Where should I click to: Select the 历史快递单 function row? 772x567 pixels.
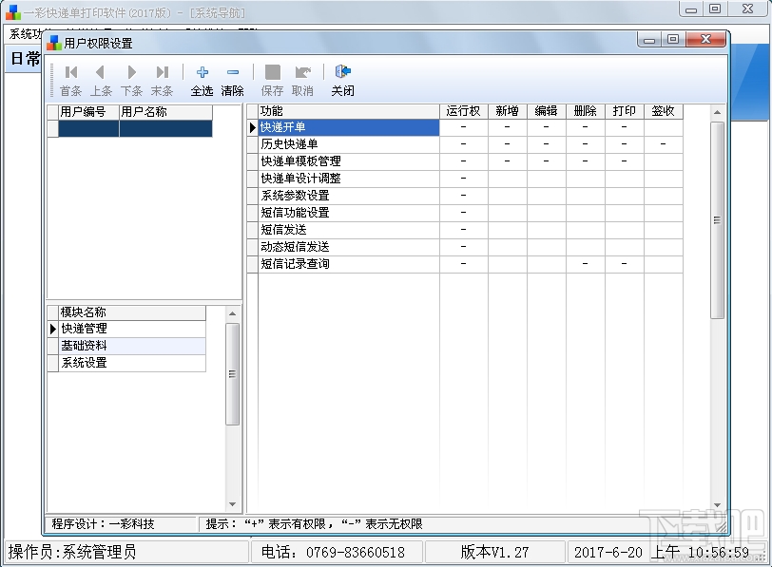(349, 144)
